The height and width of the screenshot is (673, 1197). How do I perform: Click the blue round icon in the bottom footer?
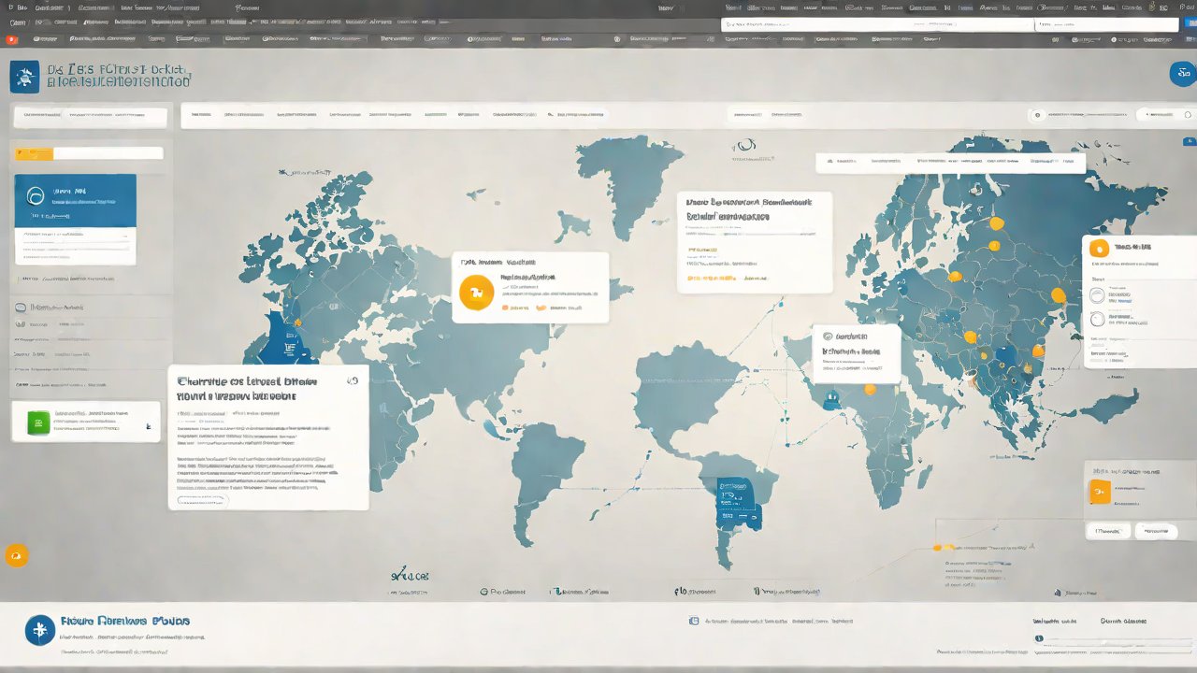[39, 629]
